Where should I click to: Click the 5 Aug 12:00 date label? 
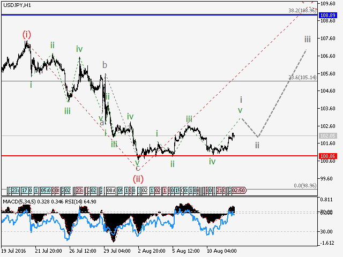pyautogui.click(x=186, y=251)
